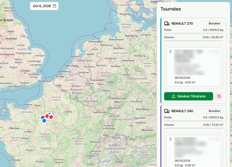This screenshot has width=232, height=167.
Task: Click London label on the map
Action: tap(25, 71)
